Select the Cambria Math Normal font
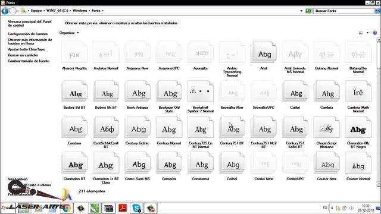 pos(358,91)
